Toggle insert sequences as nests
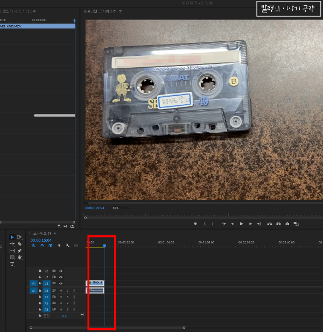The width and height of the screenshot is (323, 332). coord(33,246)
